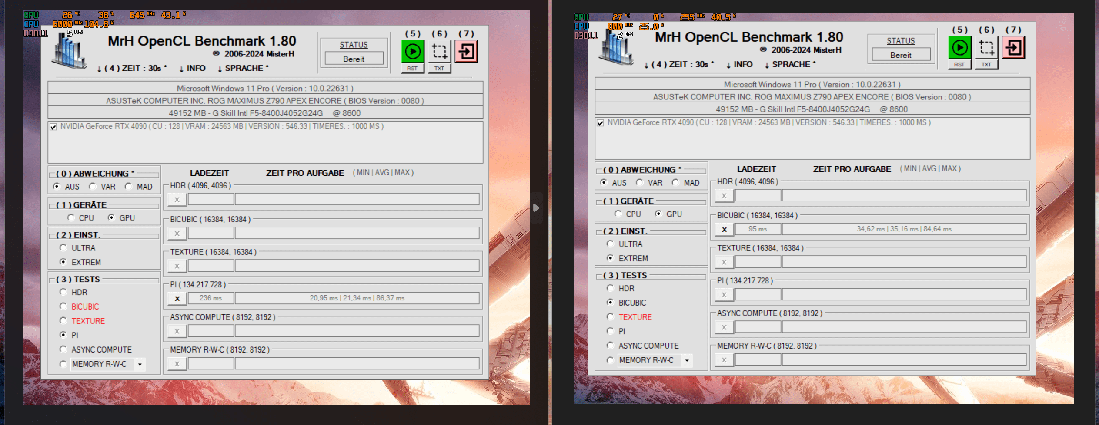Click BICUBIC result field 34,62 ms | 35,16 ms
Image resolution: width=1099 pixels, height=425 pixels.
[904, 229]
